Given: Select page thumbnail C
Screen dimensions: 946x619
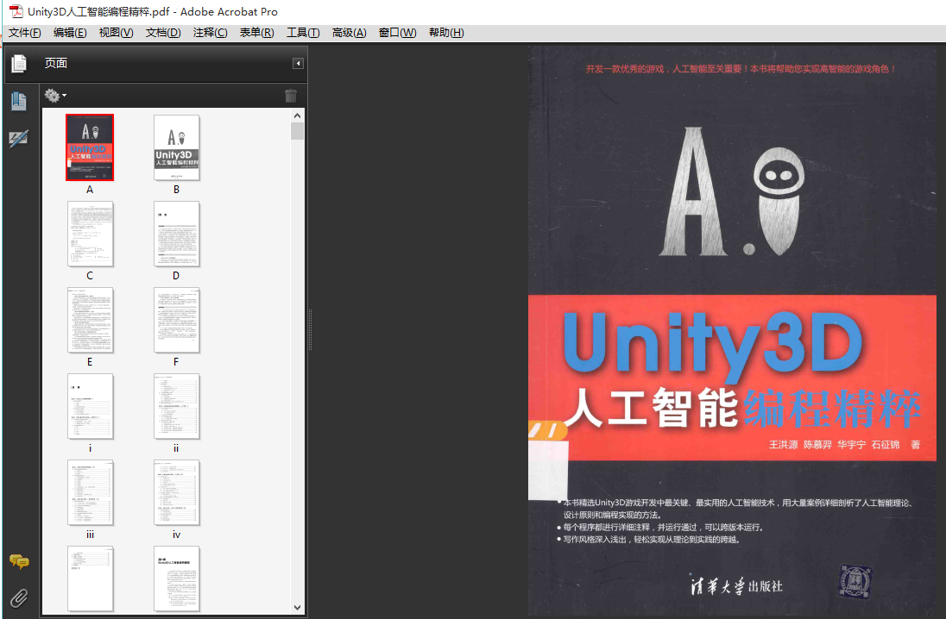Looking at the screenshot, I should (x=90, y=234).
